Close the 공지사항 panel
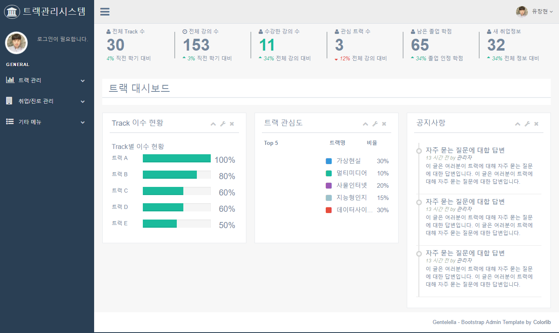Screen dimensions: 559x333 [536, 124]
